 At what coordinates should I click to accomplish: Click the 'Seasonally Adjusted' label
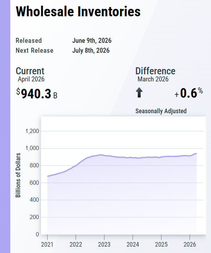161,111
